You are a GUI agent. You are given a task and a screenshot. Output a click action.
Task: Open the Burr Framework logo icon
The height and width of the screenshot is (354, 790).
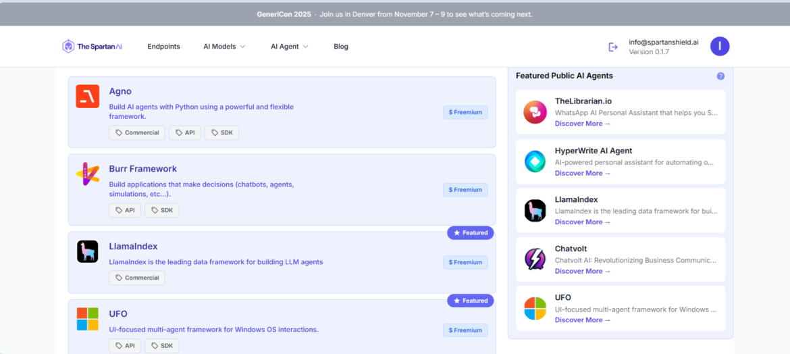coord(87,174)
